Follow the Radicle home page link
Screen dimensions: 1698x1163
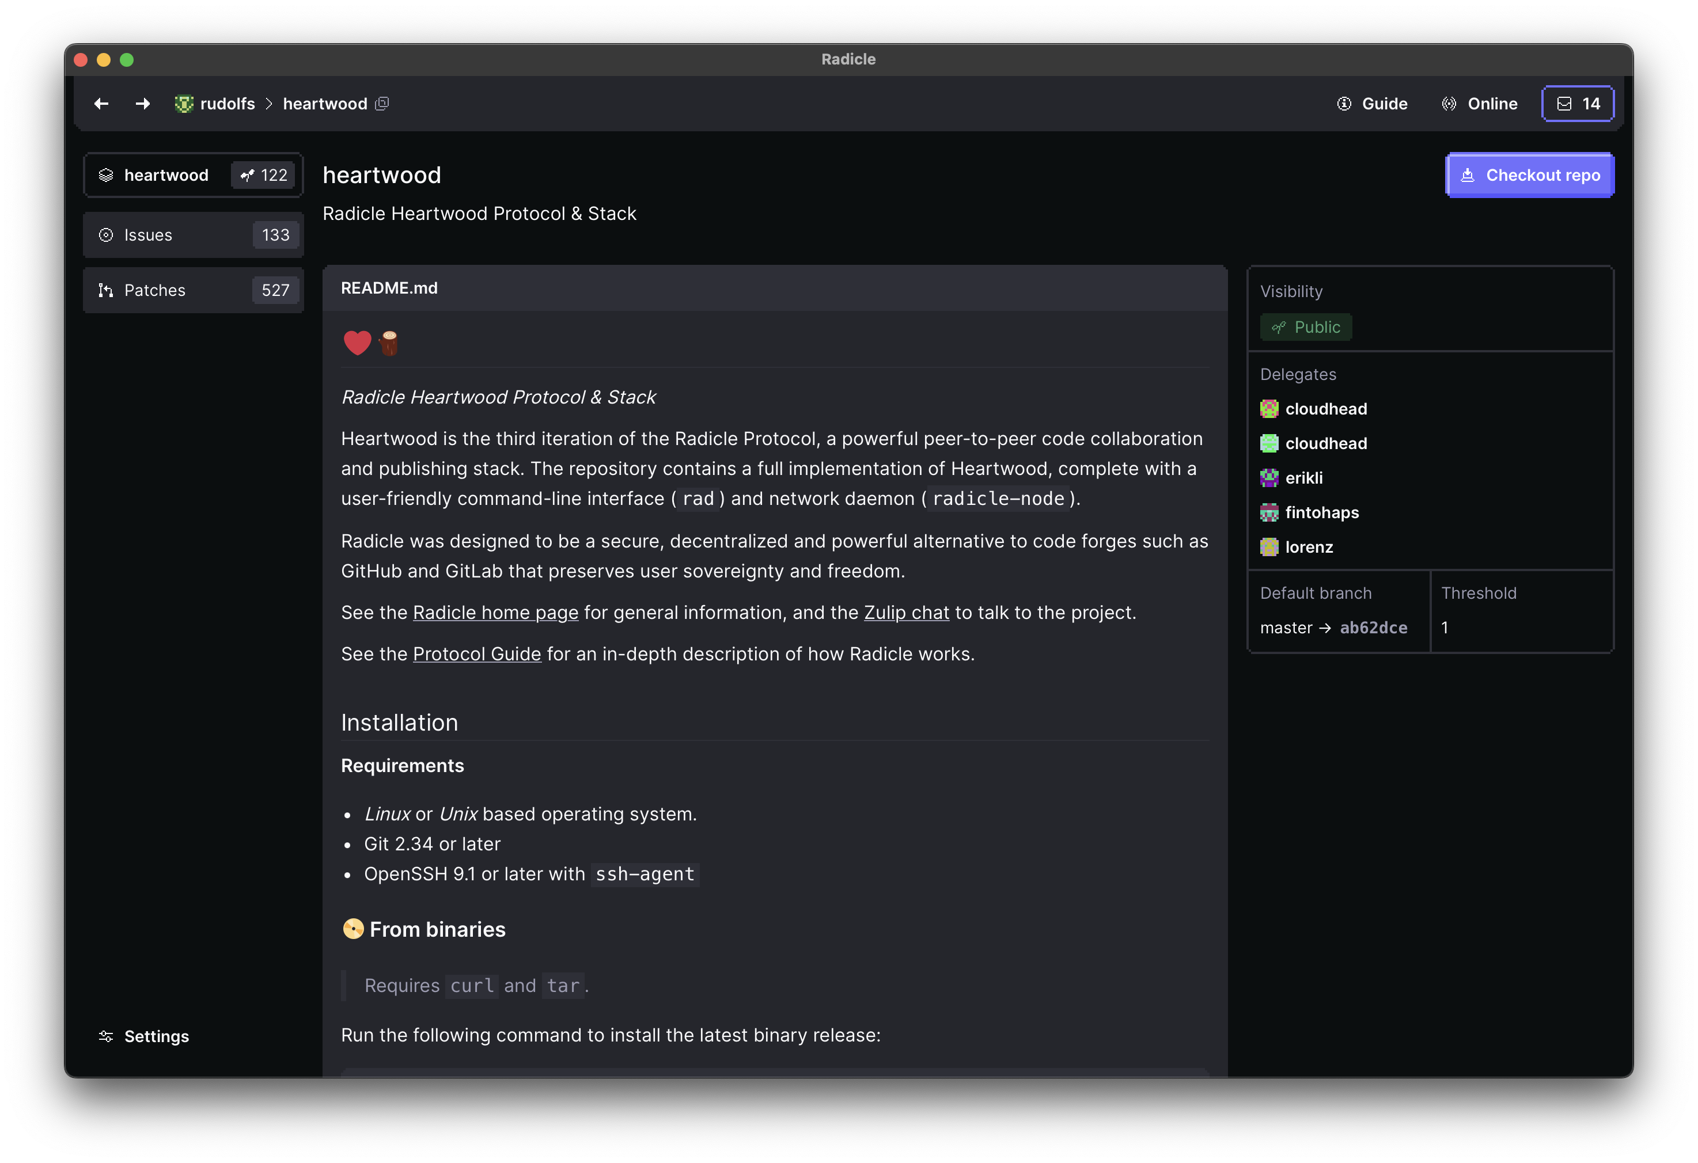coord(495,613)
